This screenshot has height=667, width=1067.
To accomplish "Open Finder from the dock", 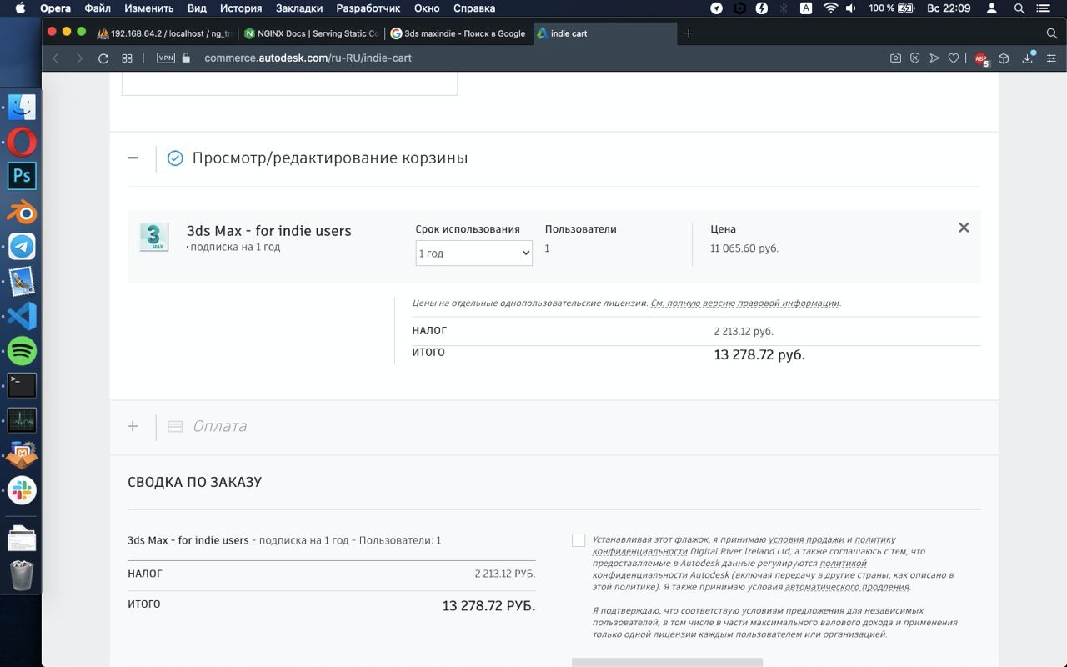I will pos(22,107).
